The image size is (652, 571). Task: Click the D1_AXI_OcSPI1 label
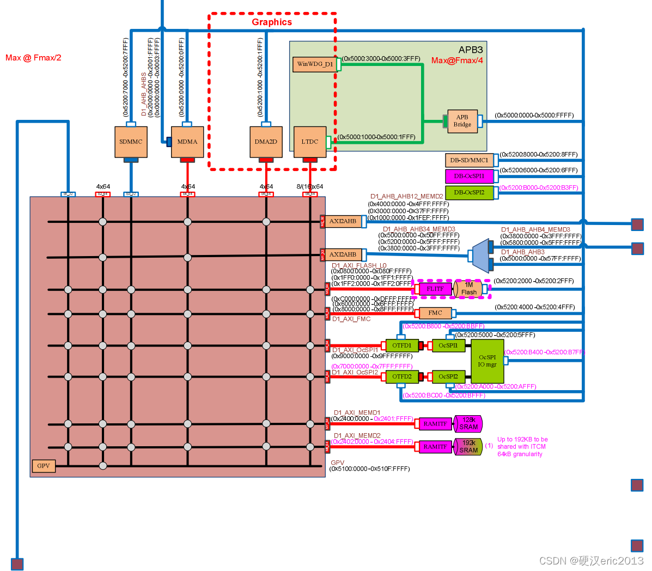(355, 350)
